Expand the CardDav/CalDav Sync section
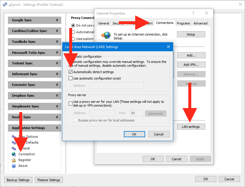Viewport: 245px width, 187px height. [34, 31]
